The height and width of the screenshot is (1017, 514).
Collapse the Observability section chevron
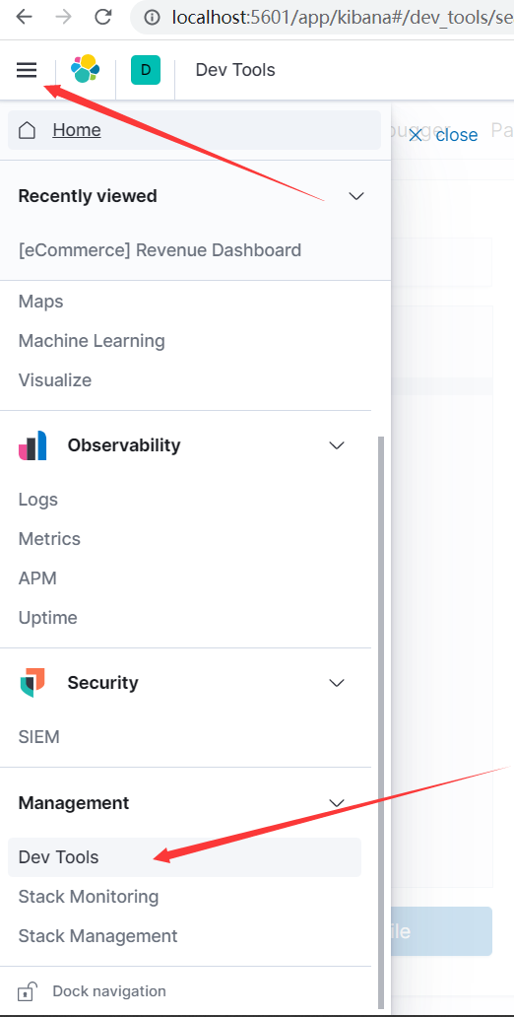click(337, 445)
